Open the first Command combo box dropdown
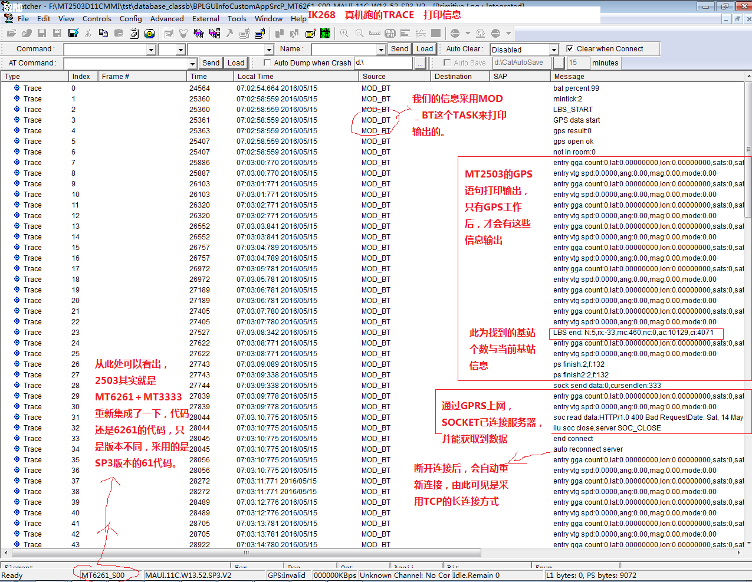 click(x=151, y=50)
